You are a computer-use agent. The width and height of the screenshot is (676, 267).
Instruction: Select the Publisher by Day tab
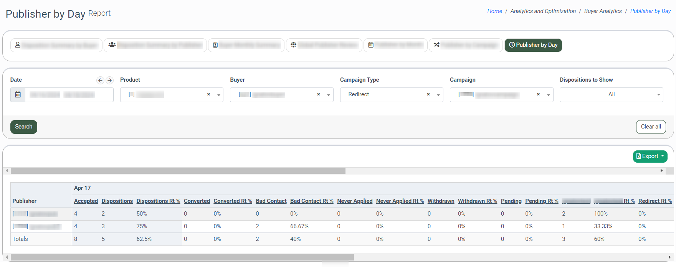coord(533,45)
